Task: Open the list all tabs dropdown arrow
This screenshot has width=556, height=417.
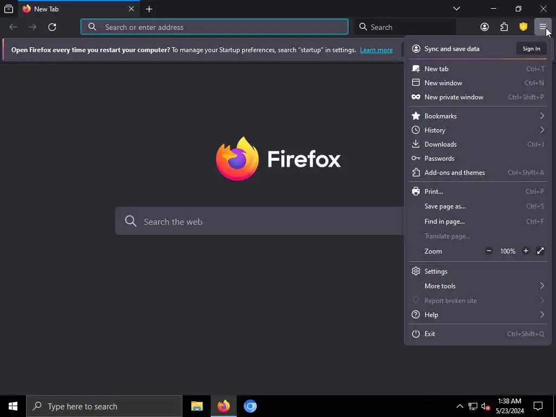Action: 457,9
